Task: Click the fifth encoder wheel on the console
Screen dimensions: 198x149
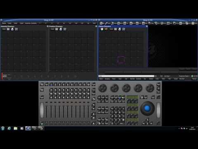Action: point(150,88)
